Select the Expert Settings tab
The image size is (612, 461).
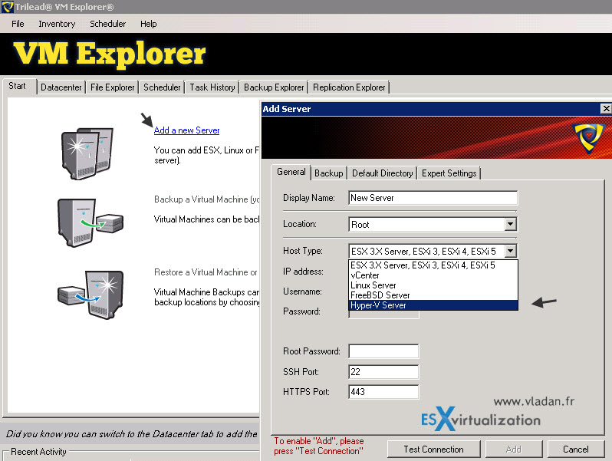click(x=449, y=173)
